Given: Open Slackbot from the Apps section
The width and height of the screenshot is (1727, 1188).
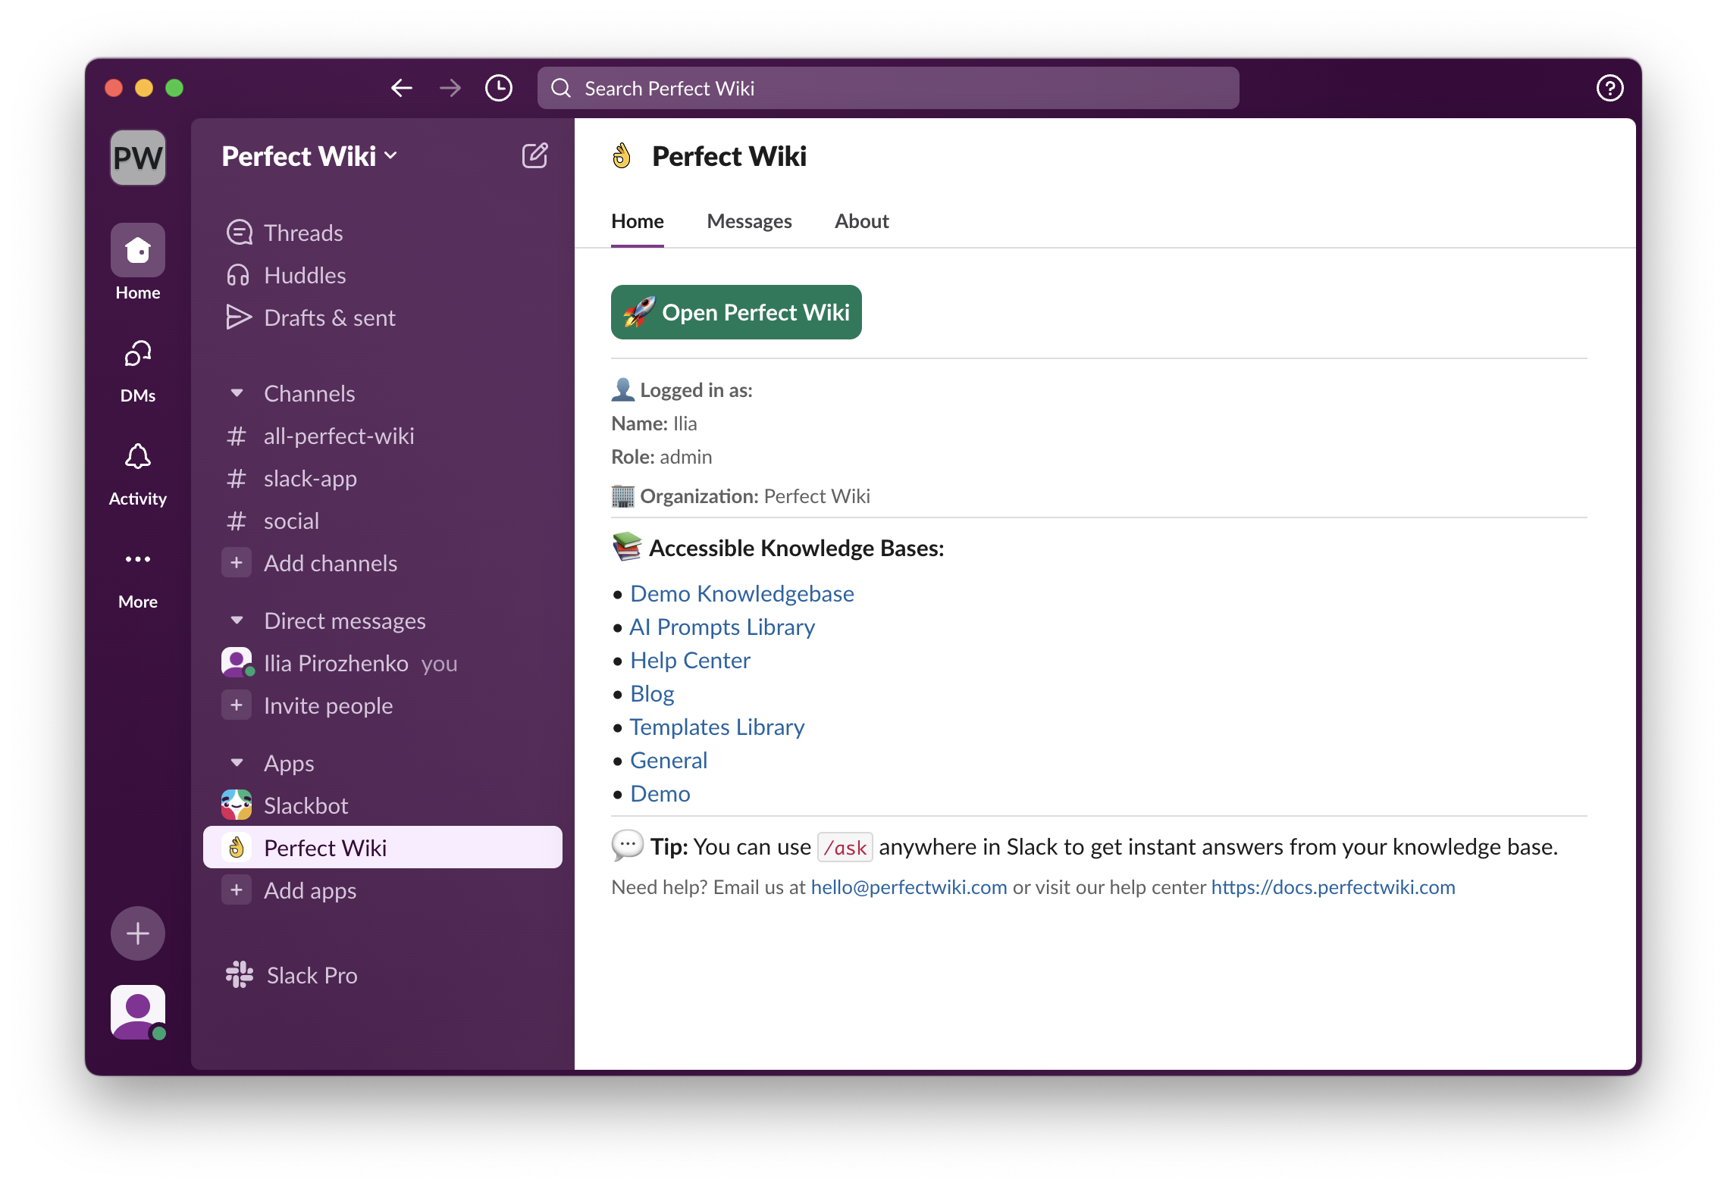Looking at the screenshot, I should coord(306,805).
